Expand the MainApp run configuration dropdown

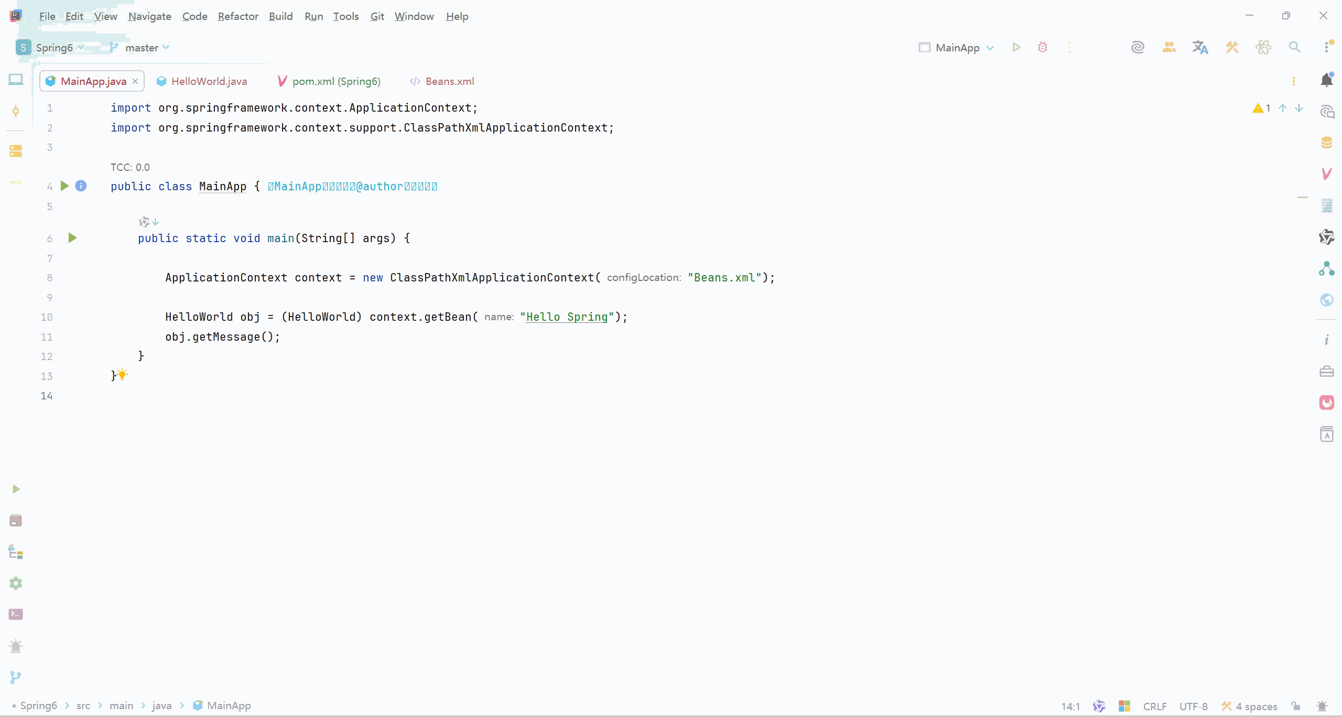point(957,48)
